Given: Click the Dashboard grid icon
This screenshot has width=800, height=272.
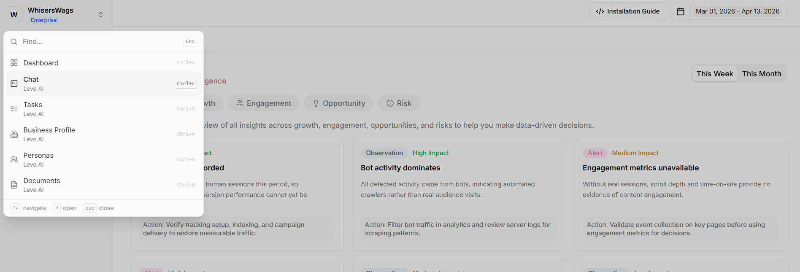Looking at the screenshot, I should coord(14,63).
